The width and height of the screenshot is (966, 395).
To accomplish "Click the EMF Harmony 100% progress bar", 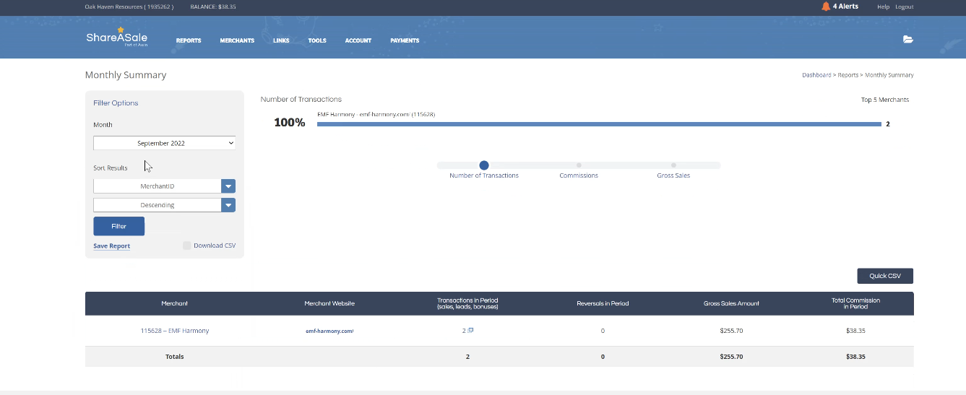I will [599, 124].
